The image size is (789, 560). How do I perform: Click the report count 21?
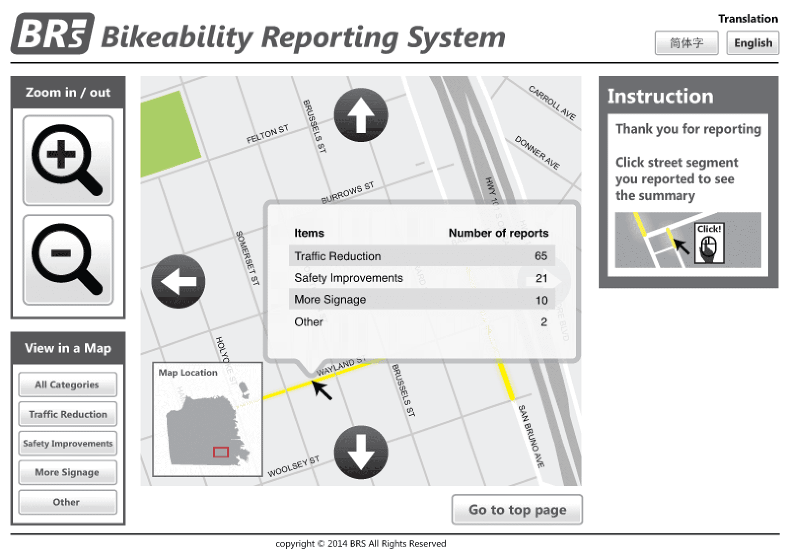[541, 278]
